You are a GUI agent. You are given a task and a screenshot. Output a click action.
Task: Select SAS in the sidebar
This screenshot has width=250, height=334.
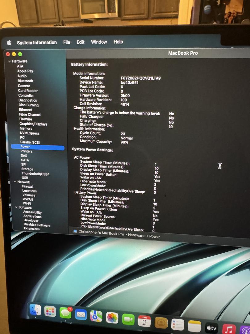point(24,156)
